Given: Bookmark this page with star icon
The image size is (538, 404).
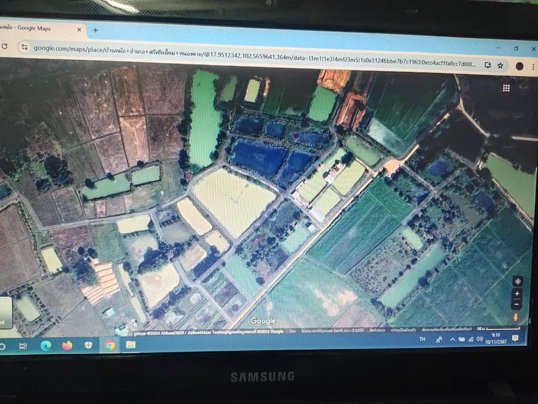Looking at the screenshot, I should (500, 65).
